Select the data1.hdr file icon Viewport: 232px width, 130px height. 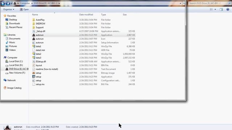click(34, 50)
